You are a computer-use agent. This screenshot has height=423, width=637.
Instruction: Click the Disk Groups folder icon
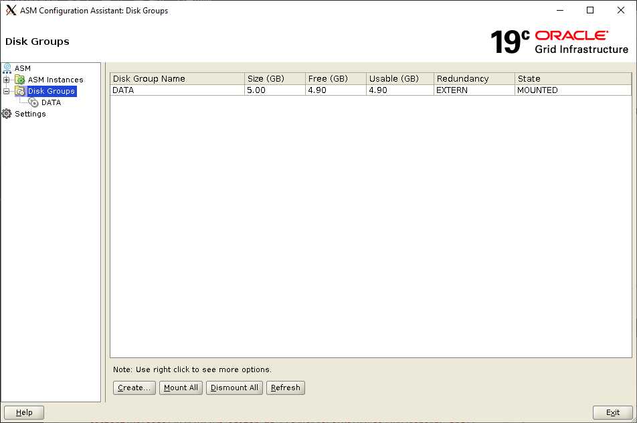click(x=20, y=91)
